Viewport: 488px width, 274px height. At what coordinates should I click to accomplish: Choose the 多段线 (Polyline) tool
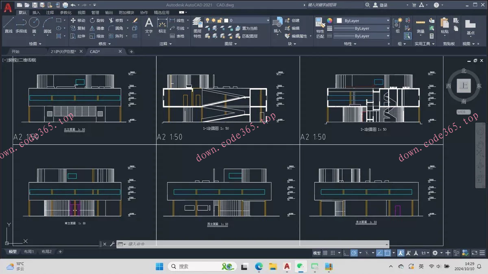21,25
